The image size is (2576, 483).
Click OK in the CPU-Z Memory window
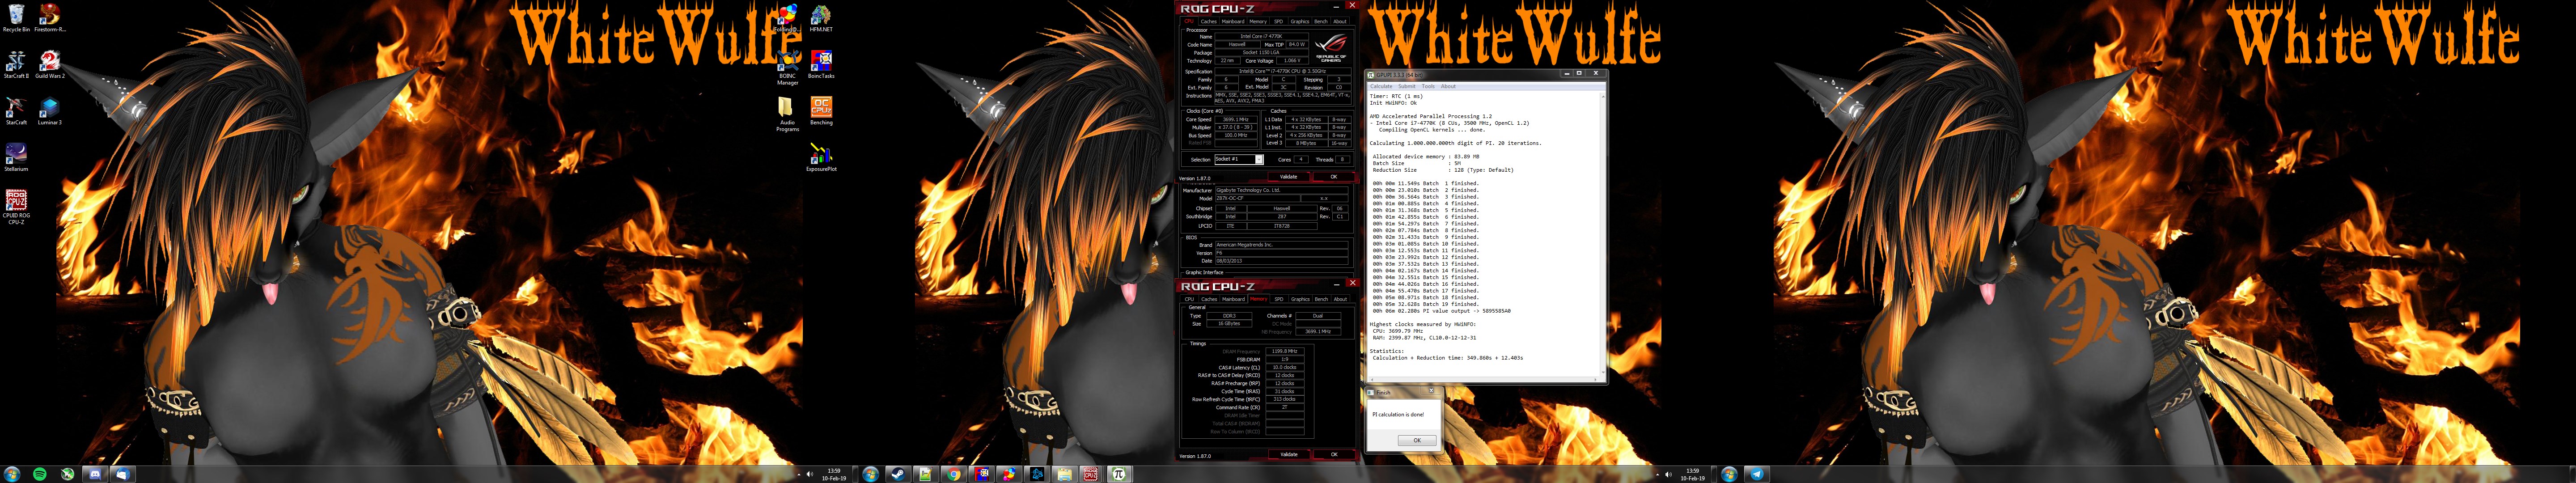(x=1333, y=455)
